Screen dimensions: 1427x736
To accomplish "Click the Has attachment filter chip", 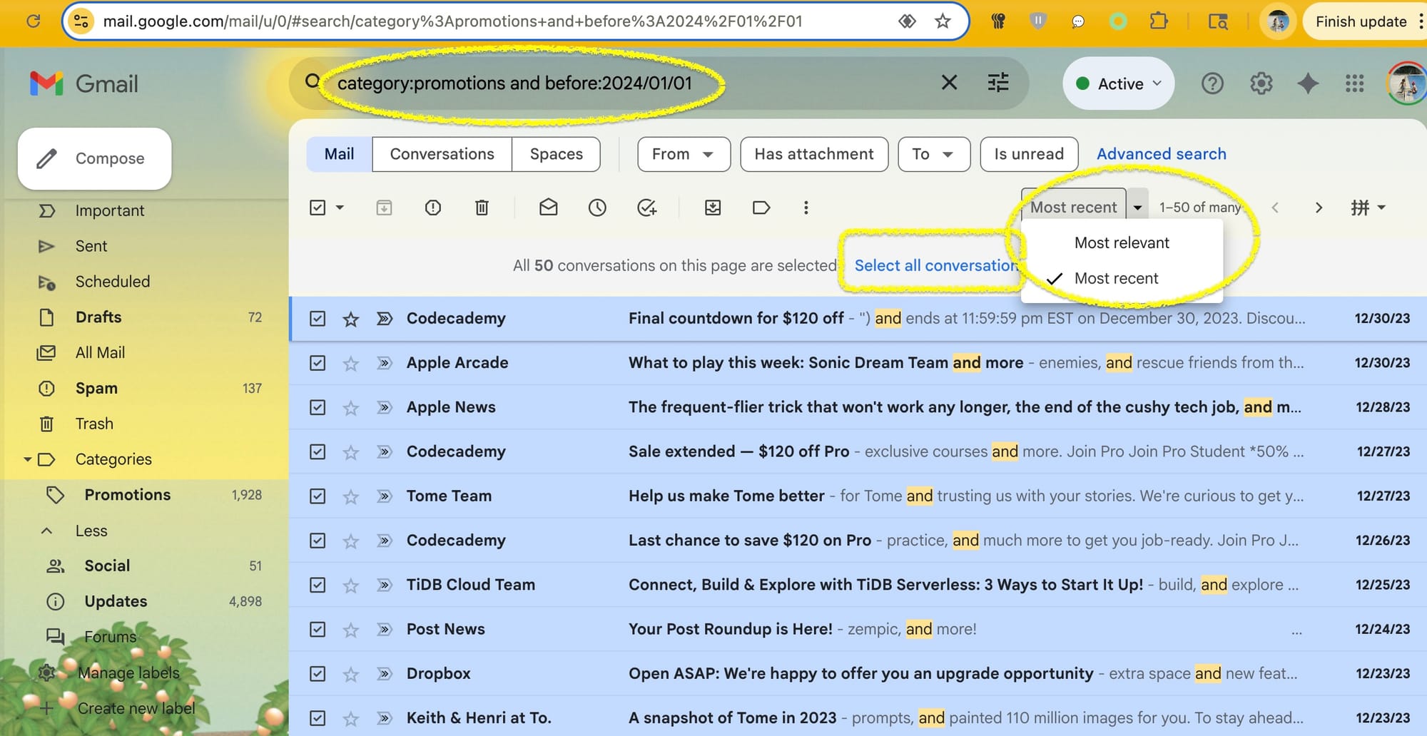I will click(814, 154).
